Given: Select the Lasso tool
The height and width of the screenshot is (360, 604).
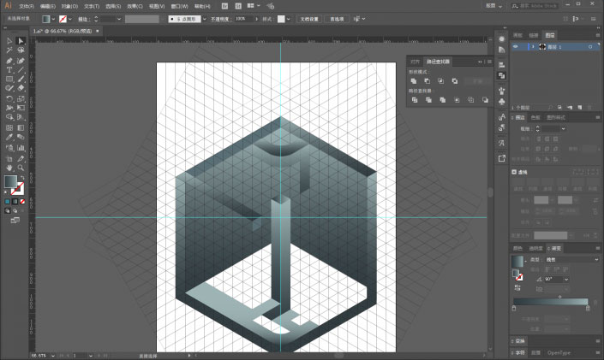Looking at the screenshot, I should click(21, 50).
